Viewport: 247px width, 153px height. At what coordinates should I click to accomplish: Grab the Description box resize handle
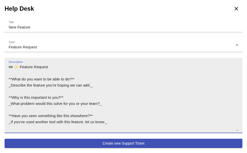pyautogui.click(x=237, y=130)
